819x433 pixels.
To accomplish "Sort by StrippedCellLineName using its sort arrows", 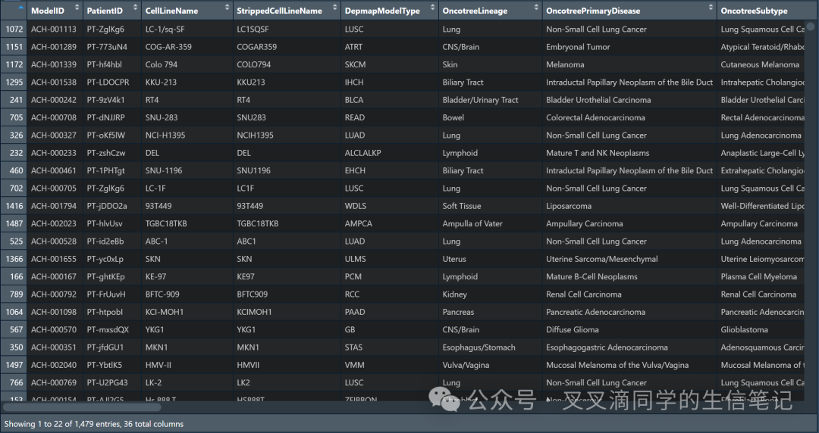I will pyautogui.click(x=335, y=8).
